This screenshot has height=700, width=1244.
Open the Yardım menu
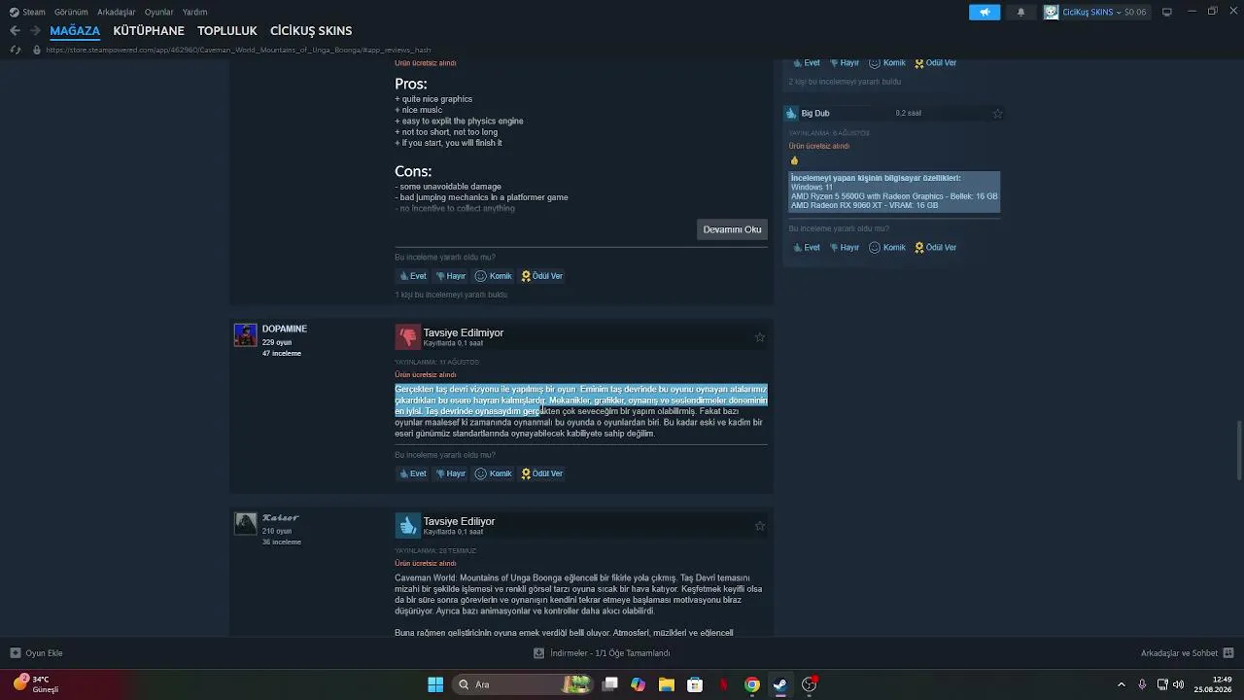(194, 12)
